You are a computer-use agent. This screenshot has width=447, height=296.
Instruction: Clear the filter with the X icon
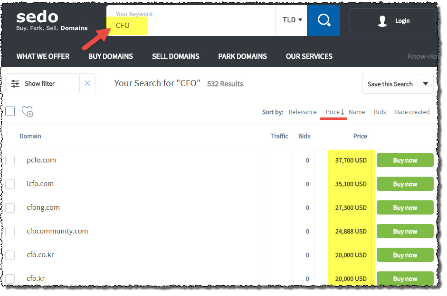[87, 83]
